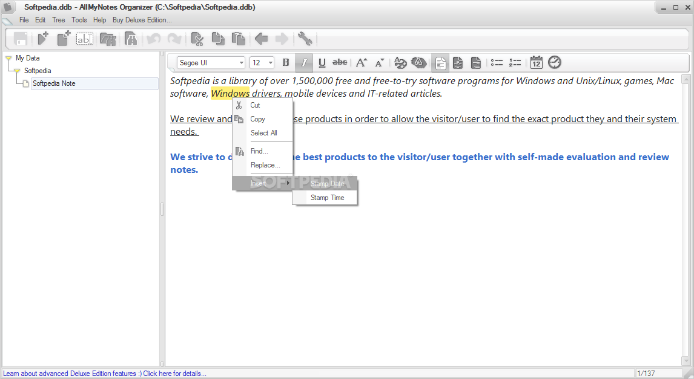Open font color palette icon

[400, 63]
